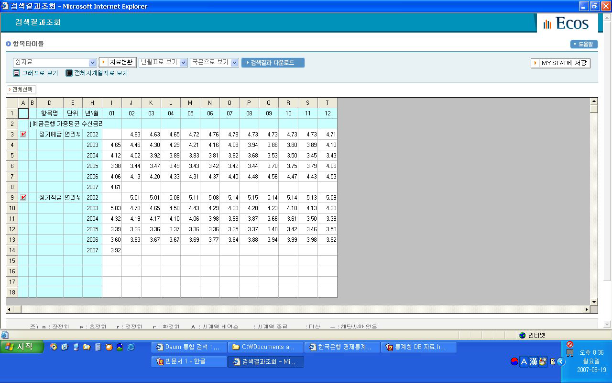The height and width of the screenshot is (383, 612).
Task: Click the orange paw icon in quick launch
Action: coord(109,347)
